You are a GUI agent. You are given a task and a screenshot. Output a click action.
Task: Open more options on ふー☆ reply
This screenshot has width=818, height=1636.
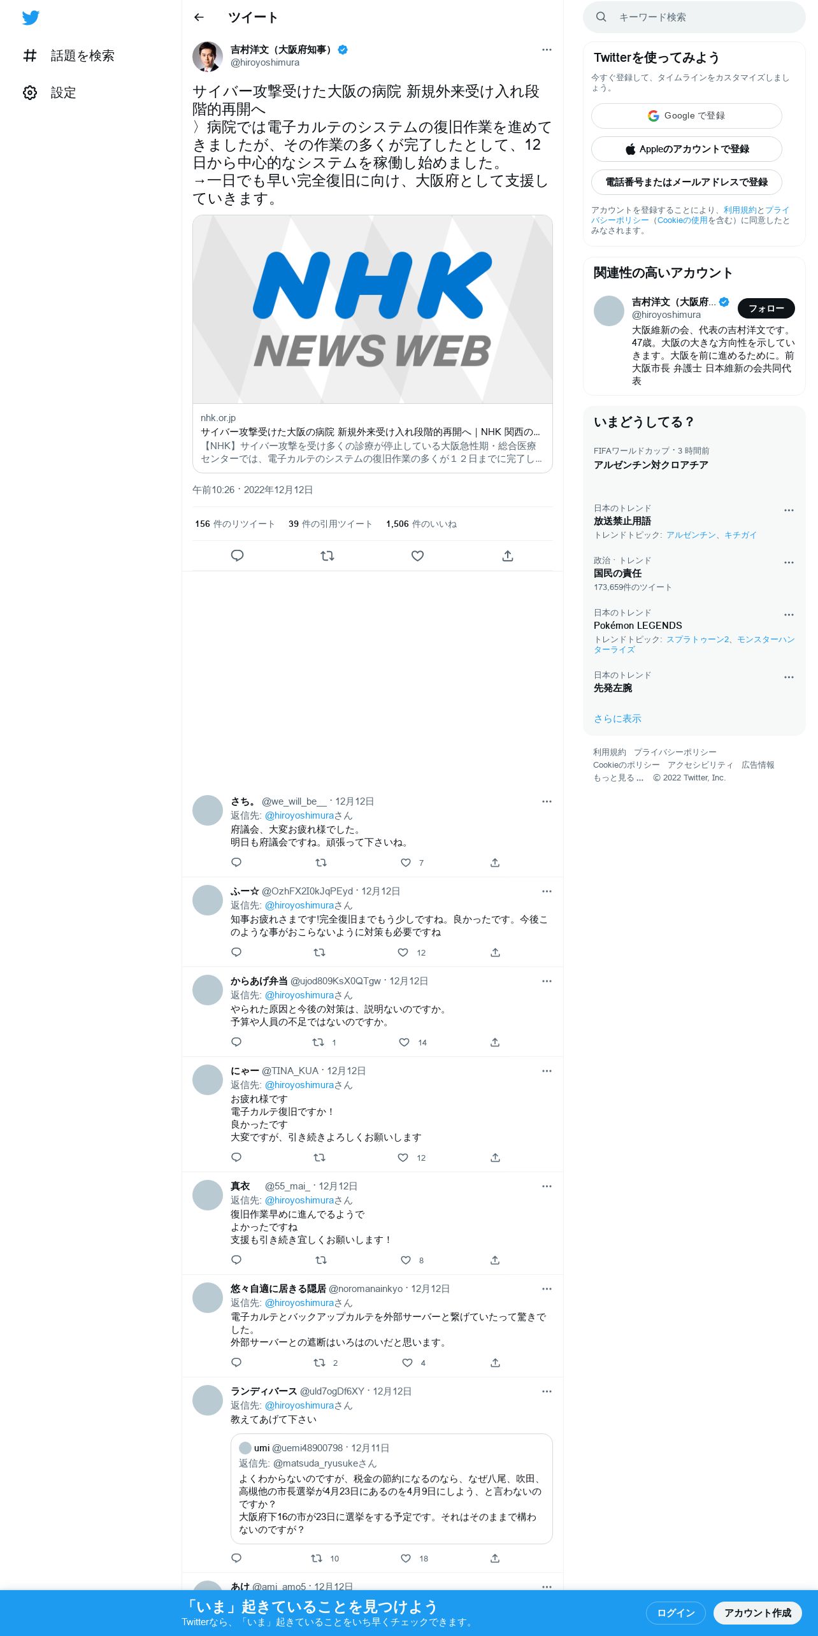547,891
